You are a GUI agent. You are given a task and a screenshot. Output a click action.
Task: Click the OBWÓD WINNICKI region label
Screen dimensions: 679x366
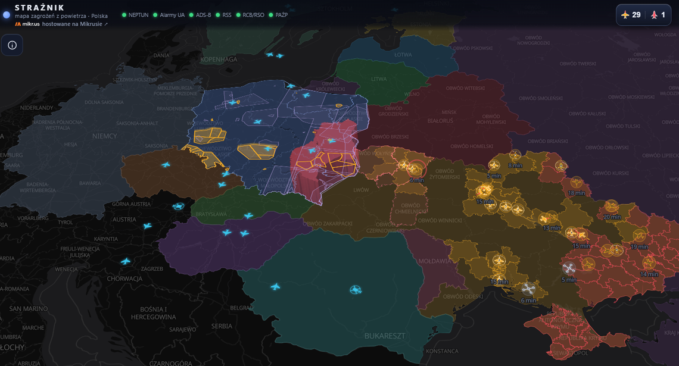[x=440, y=221]
